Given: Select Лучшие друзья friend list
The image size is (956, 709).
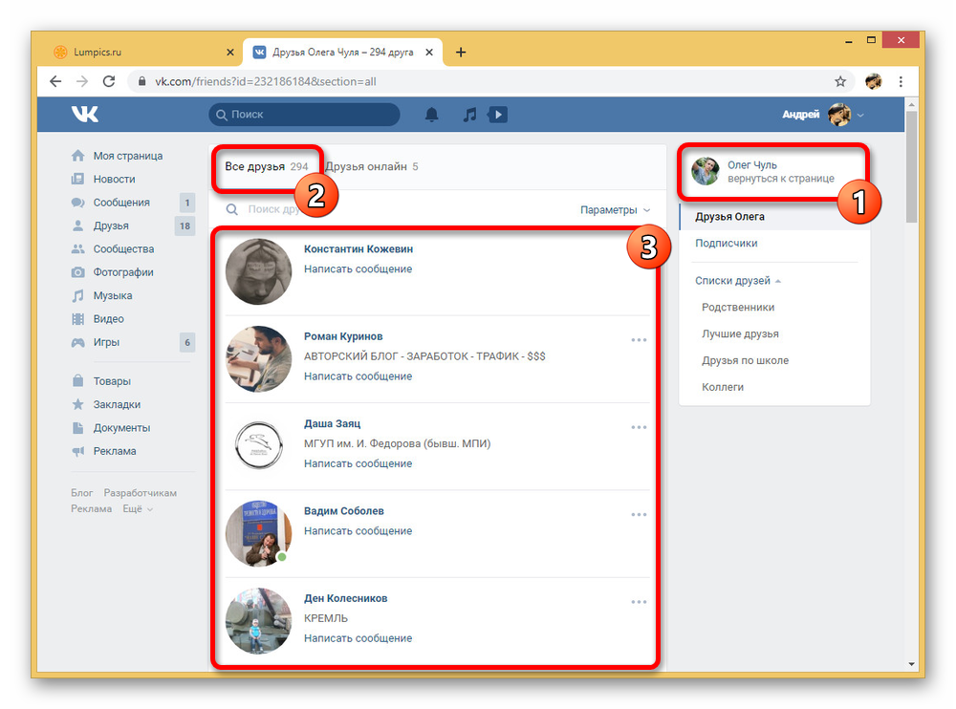Looking at the screenshot, I should (x=740, y=334).
